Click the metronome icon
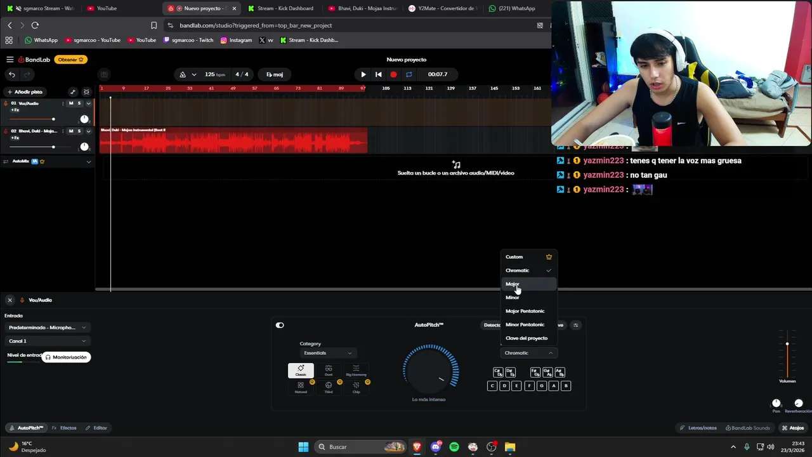Screen dimensions: 812x457 (183, 74)
